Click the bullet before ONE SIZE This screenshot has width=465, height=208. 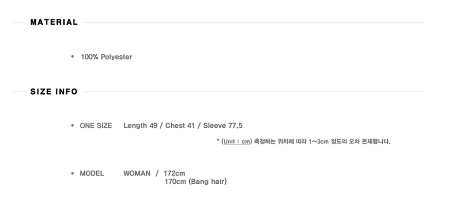coord(72,126)
